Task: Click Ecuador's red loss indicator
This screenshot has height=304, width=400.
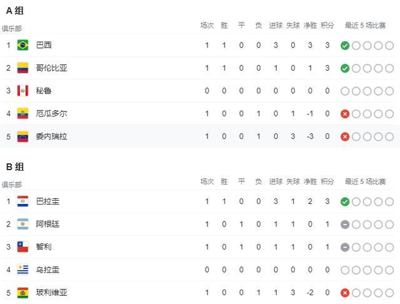Action: [345, 113]
